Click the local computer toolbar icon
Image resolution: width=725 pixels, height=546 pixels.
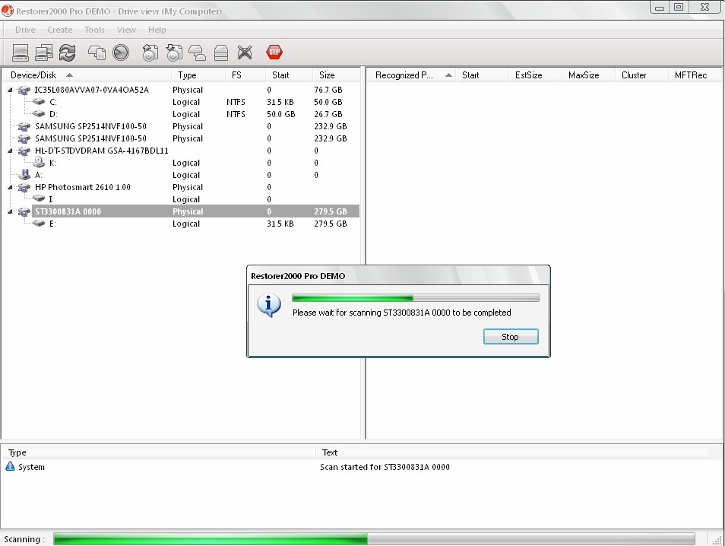coord(20,52)
